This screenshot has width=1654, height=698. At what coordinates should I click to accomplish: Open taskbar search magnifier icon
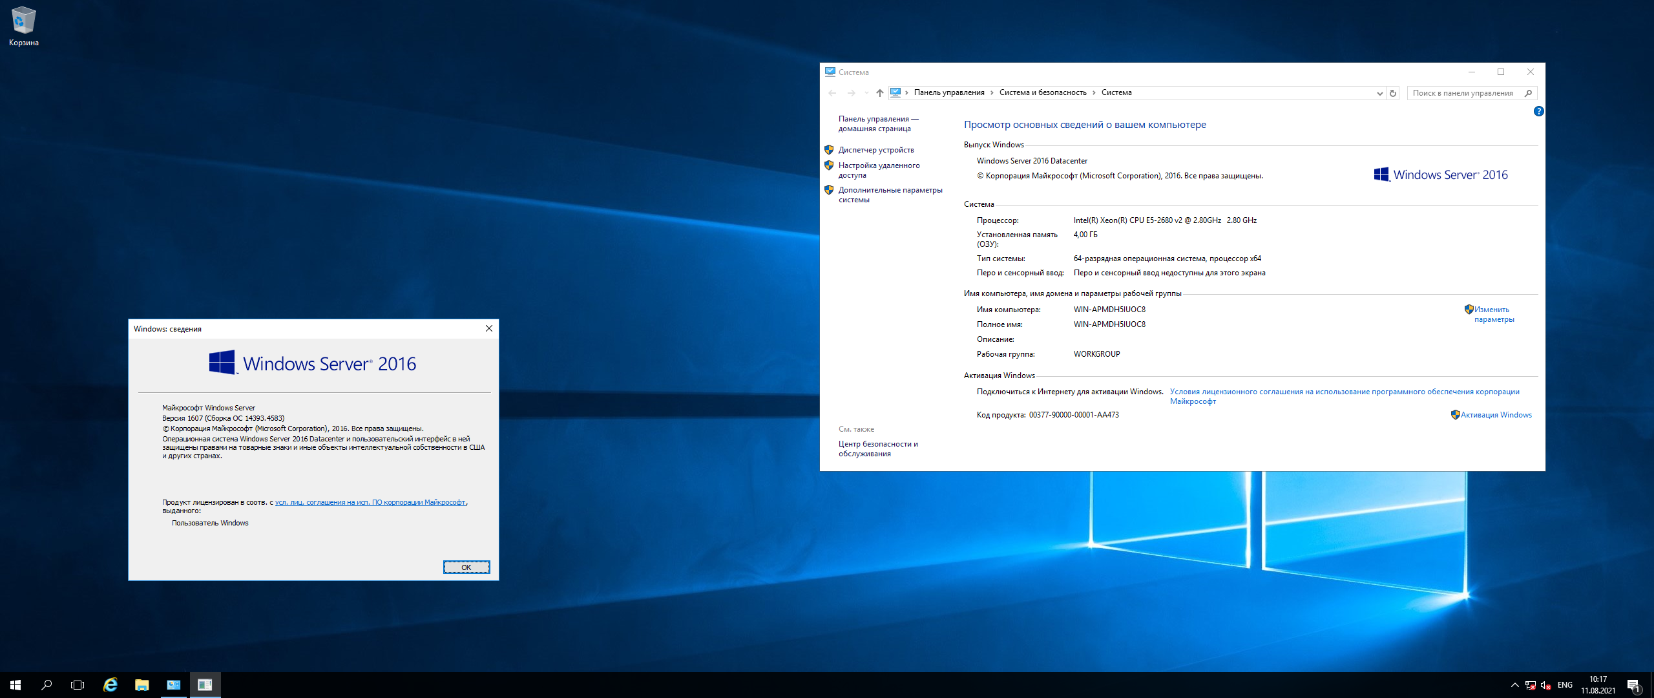click(x=47, y=685)
